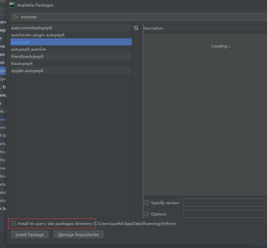This screenshot has height=248, width=267.
Task: Click the PyCharm logo in title bar
Action: (12, 5)
